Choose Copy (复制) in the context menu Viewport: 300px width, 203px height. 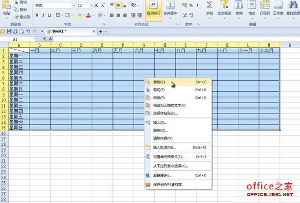[x=178, y=82]
